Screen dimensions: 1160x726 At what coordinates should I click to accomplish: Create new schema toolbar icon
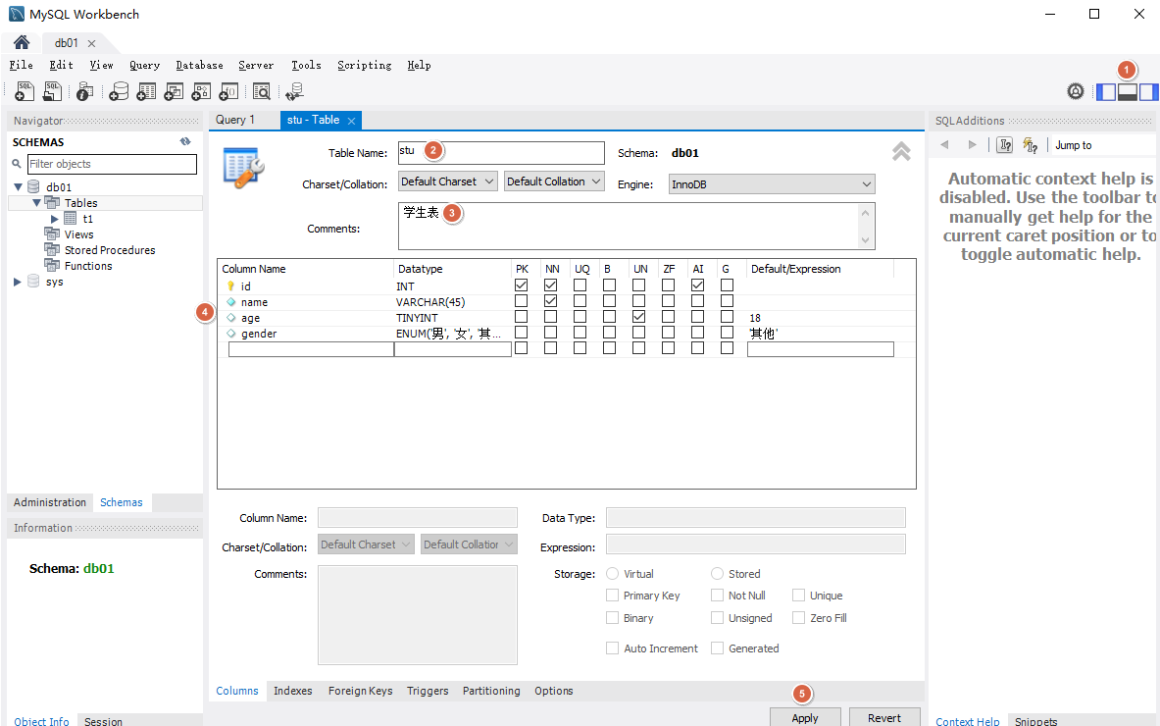pos(119,91)
